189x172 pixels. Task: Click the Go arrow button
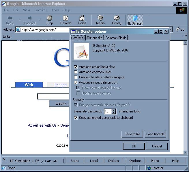tap(180, 29)
